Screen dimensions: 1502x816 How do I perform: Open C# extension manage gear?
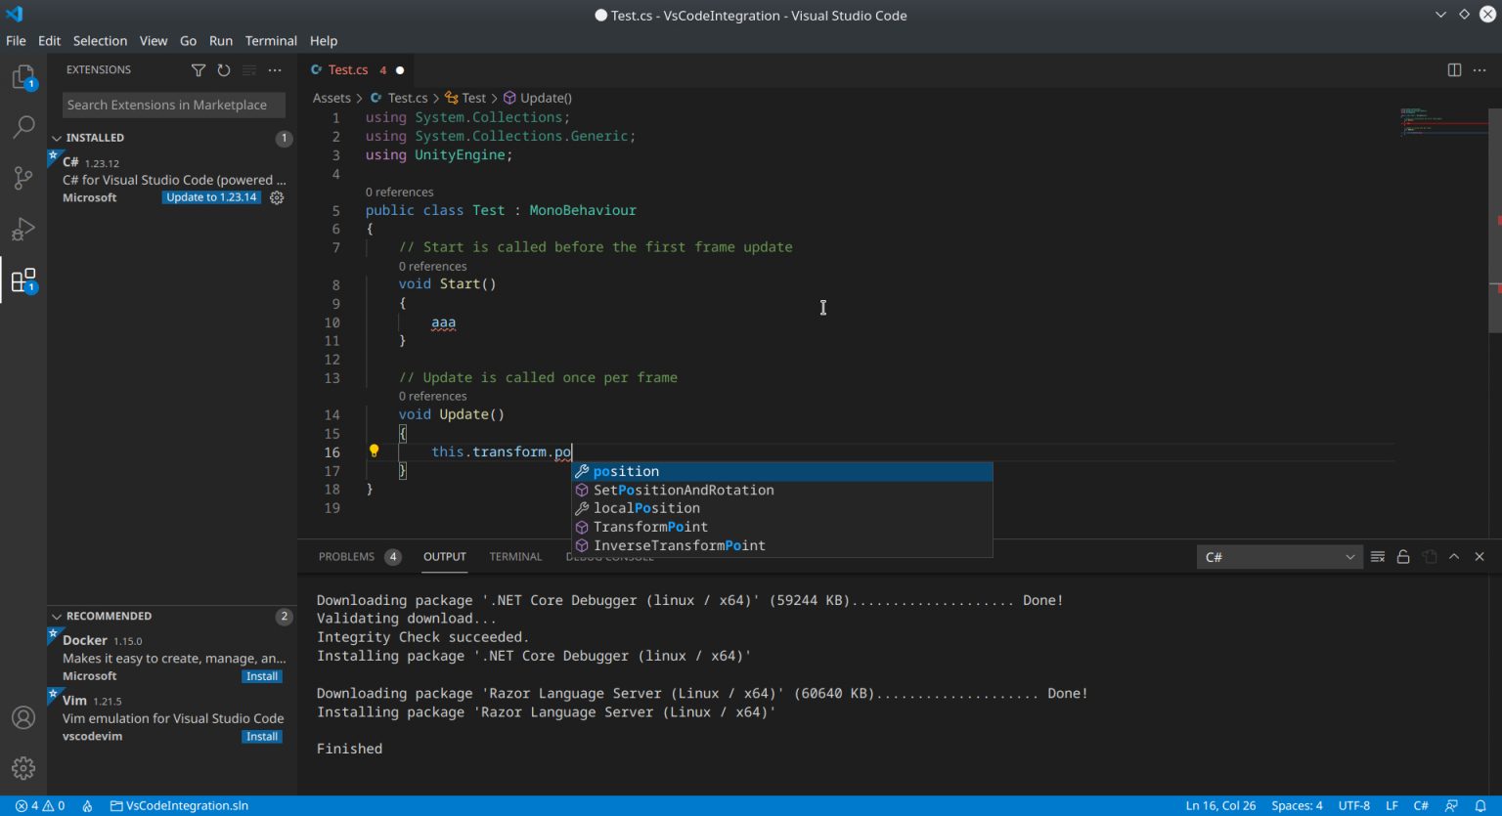coord(277,197)
